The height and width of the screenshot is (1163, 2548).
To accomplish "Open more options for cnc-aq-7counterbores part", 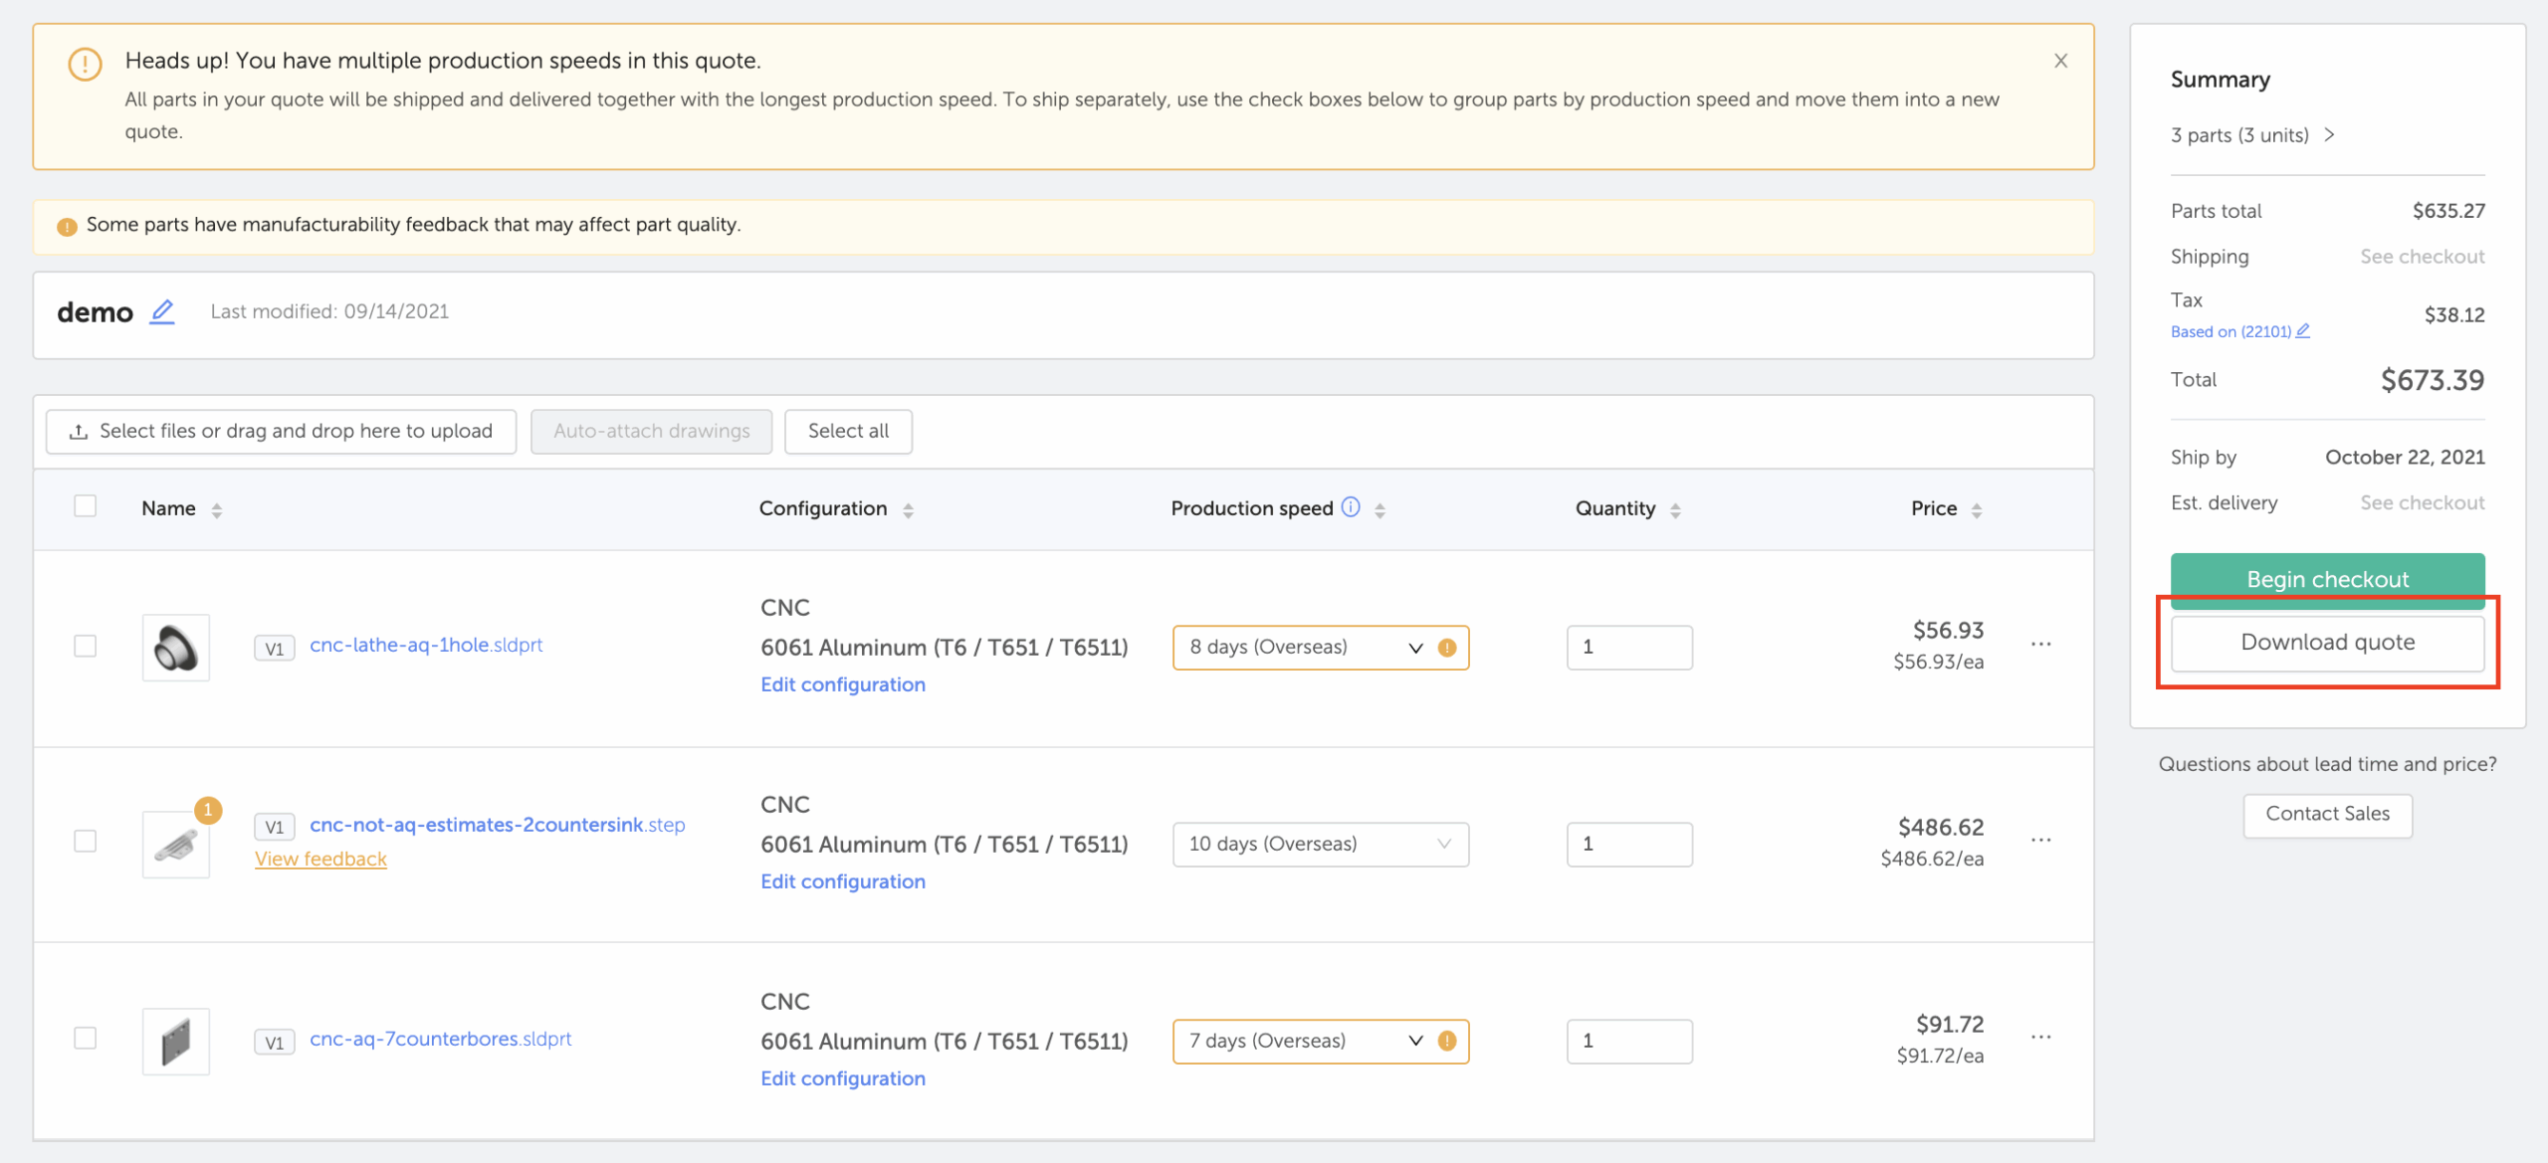I will [x=2041, y=1038].
